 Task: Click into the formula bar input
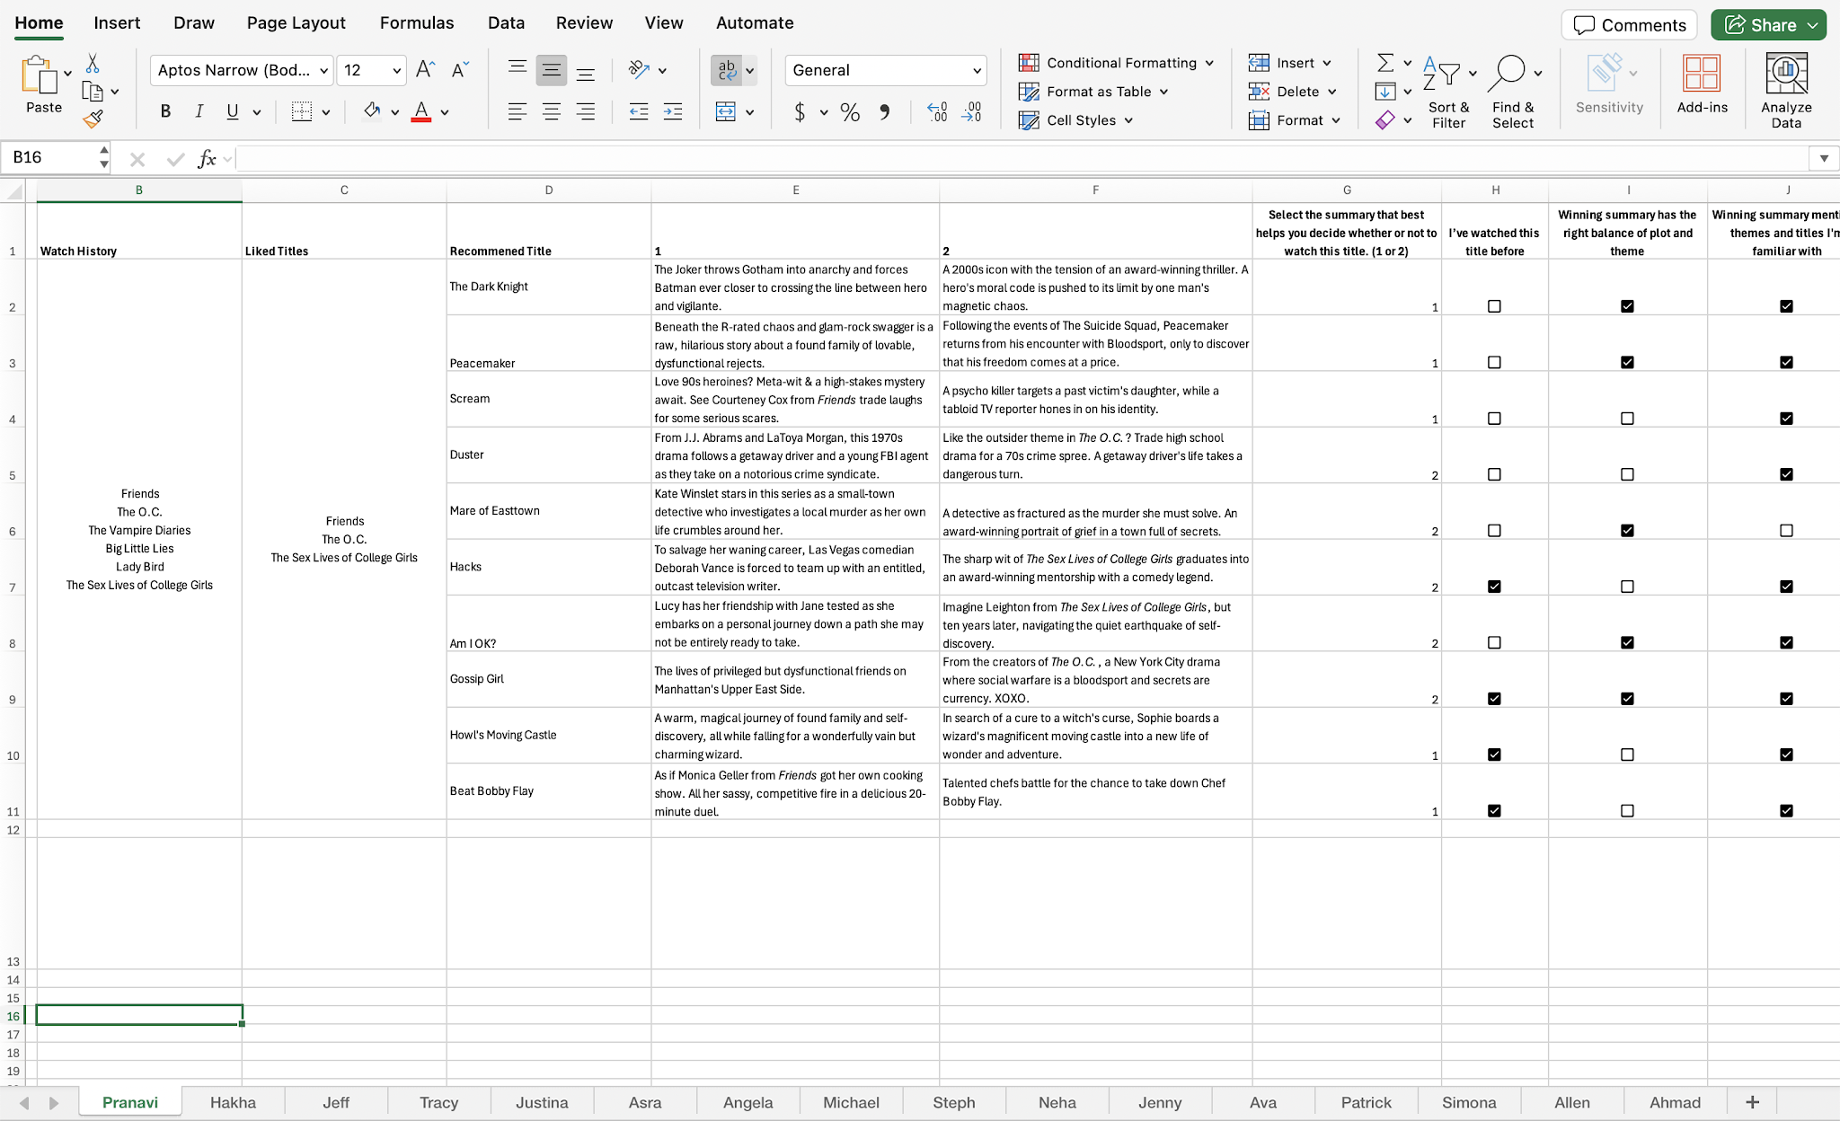click(x=1022, y=159)
